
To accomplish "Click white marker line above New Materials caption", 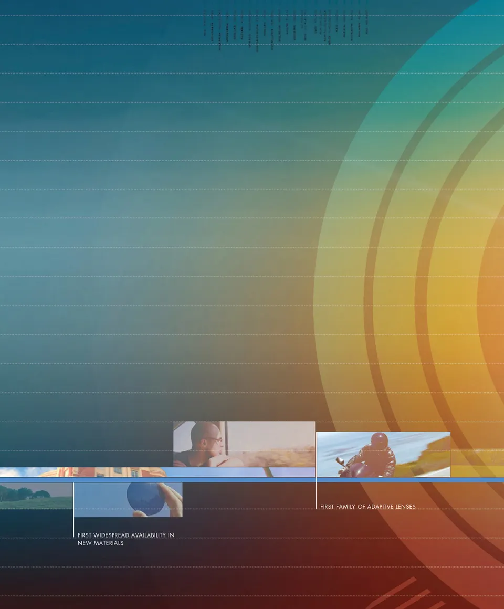I will 73,509.
